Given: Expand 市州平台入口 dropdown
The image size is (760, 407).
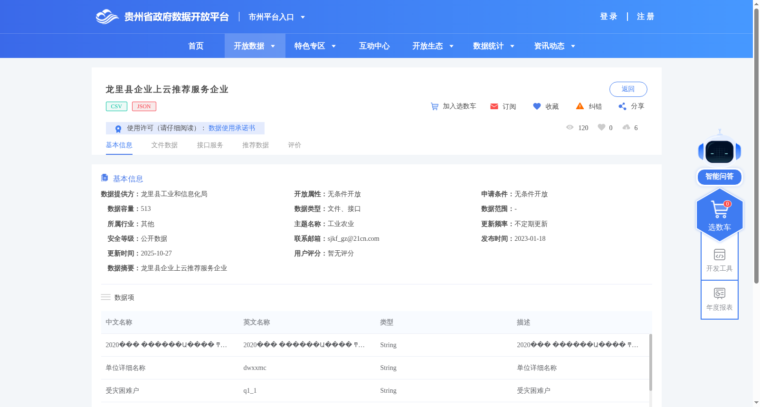Looking at the screenshot, I should click(303, 17).
